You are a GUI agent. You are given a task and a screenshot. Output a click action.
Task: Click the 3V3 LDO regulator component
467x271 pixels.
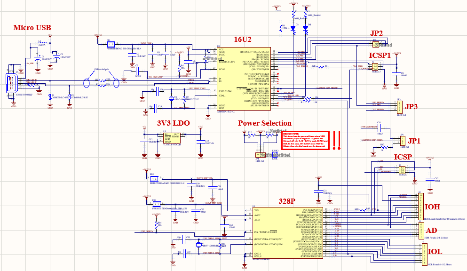[x=172, y=138]
